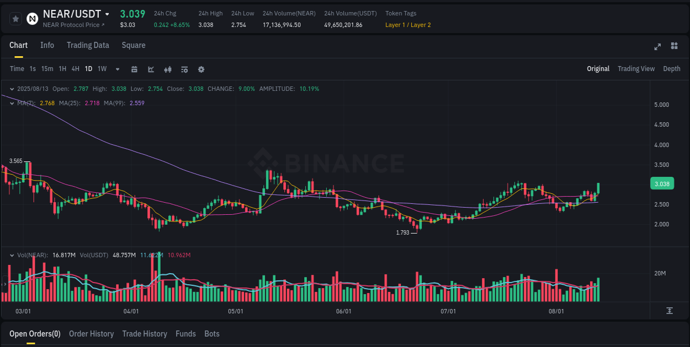Viewport: 690px width, 347px height.
Task: Click the export chart icon below the scale
Action: pos(670,310)
